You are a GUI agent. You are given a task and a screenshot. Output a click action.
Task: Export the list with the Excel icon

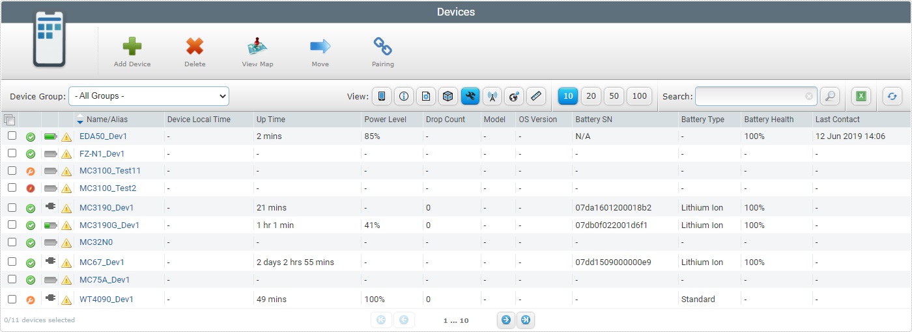(x=861, y=96)
